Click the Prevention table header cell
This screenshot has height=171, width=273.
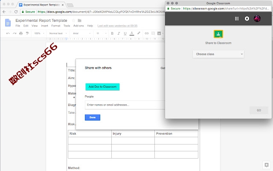click(176, 134)
